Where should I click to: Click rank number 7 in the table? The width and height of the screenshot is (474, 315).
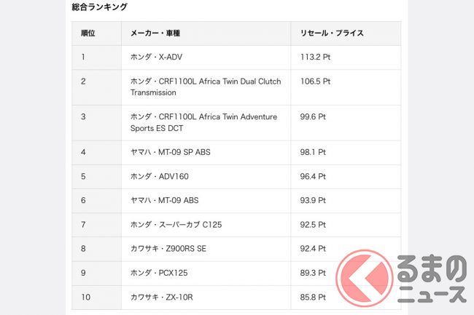click(x=83, y=225)
